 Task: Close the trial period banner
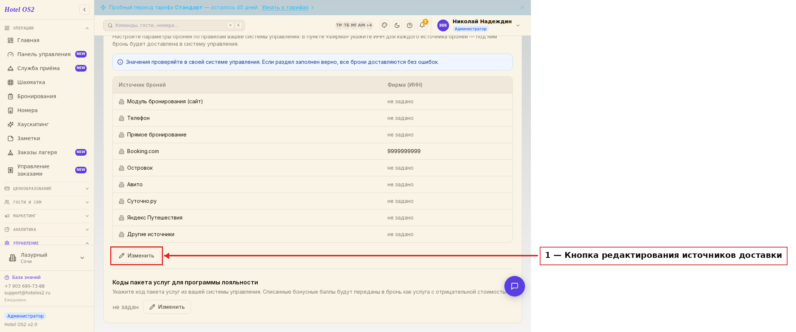[x=522, y=7]
